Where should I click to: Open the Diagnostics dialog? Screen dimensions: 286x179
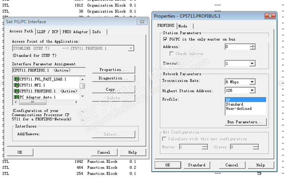point(113,78)
